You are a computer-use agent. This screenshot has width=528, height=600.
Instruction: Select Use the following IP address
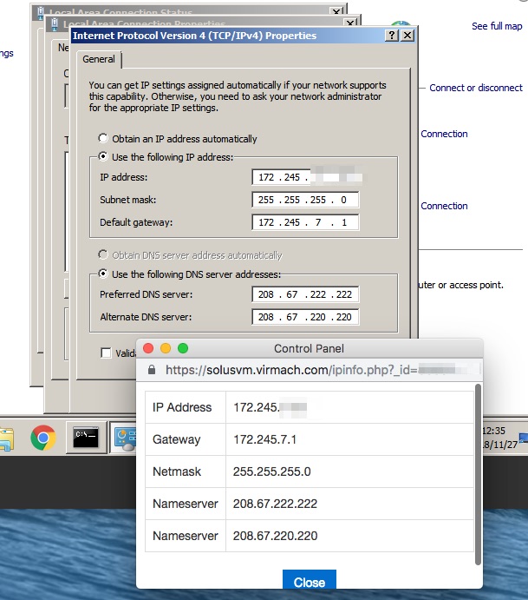tap(104, 157)
